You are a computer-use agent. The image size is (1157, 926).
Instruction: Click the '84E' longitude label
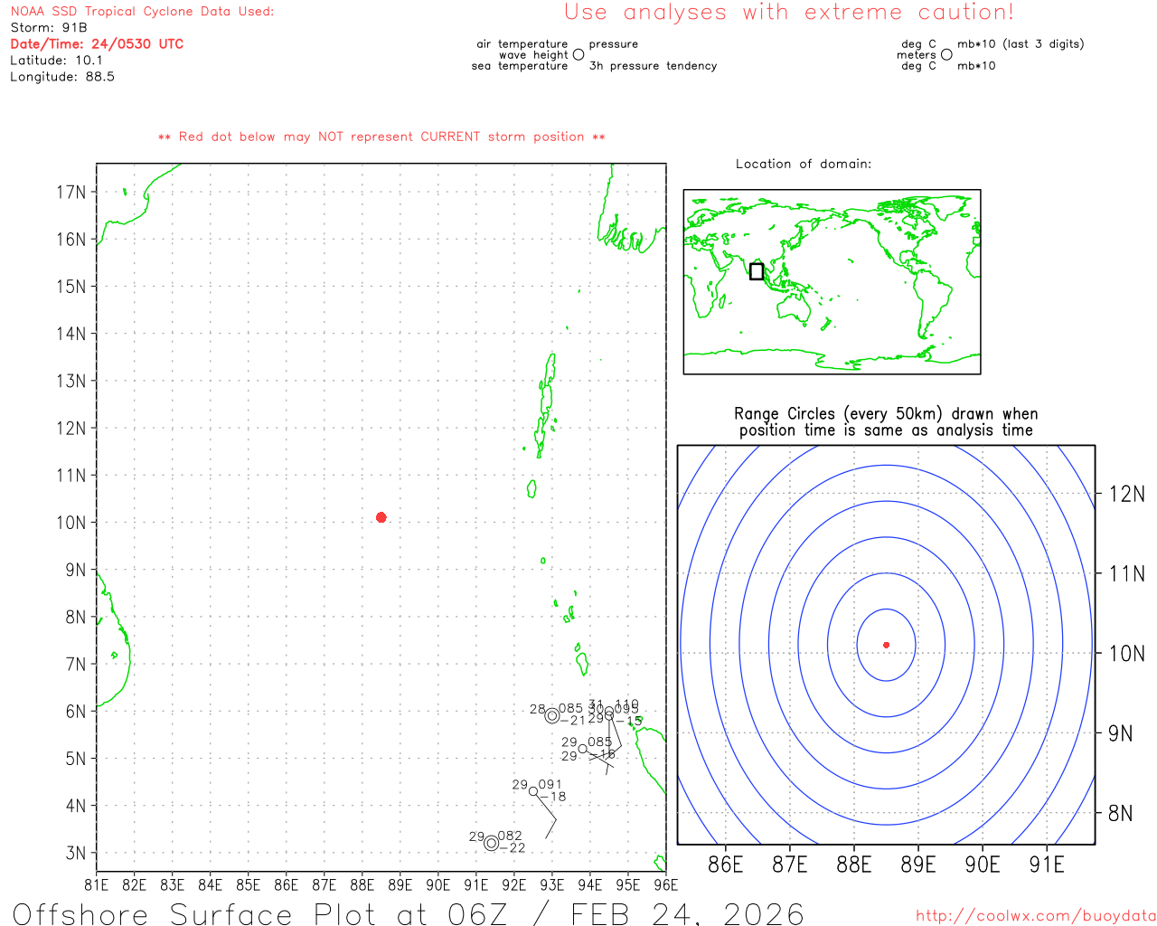click(x=211, y=885)
